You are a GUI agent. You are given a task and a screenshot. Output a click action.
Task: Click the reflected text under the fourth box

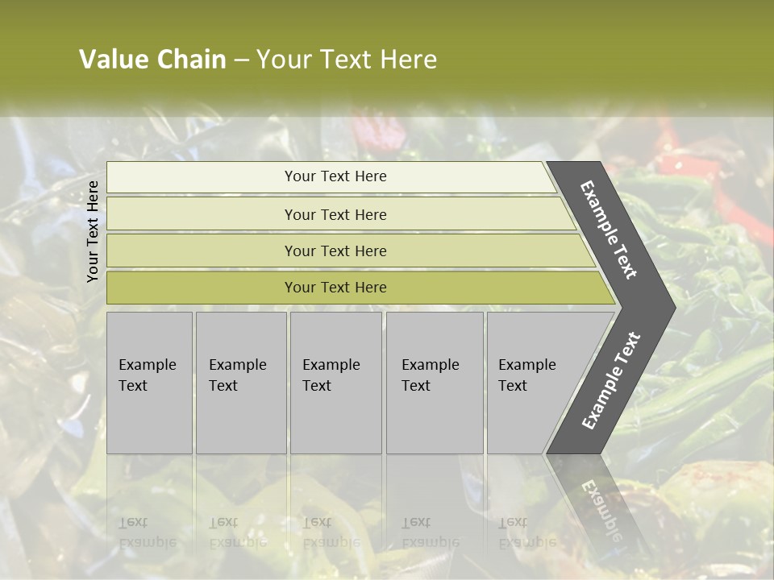(431, 532)
